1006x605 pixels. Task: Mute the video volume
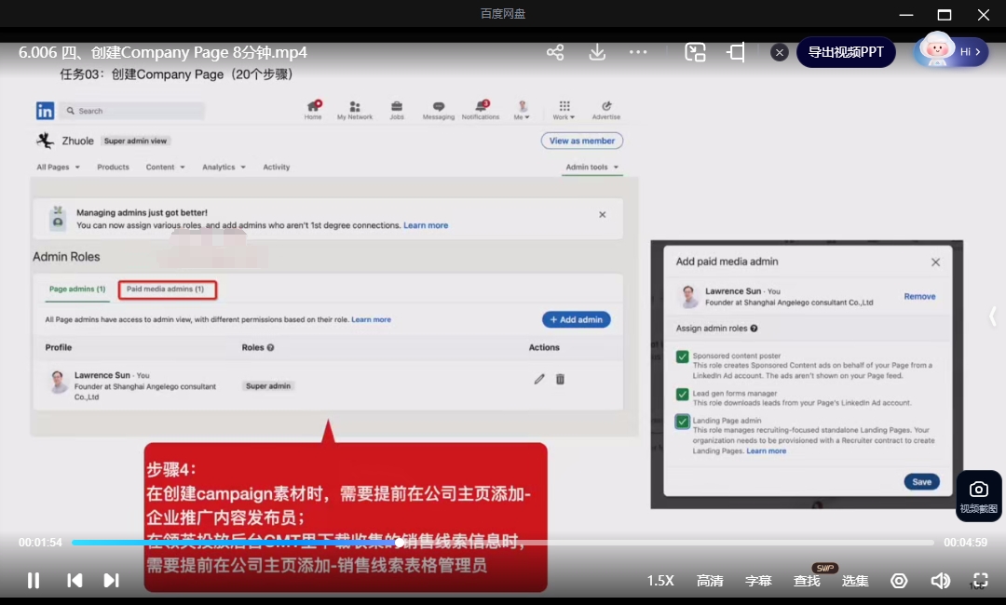(941, 581)
